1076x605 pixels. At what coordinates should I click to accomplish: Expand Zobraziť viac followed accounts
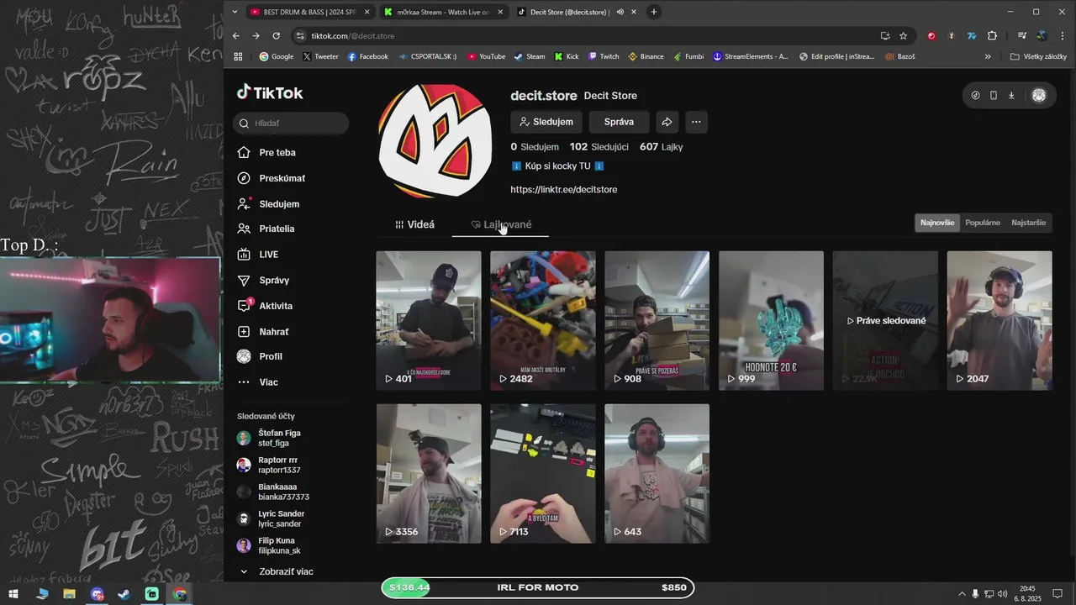coord(277,571)
